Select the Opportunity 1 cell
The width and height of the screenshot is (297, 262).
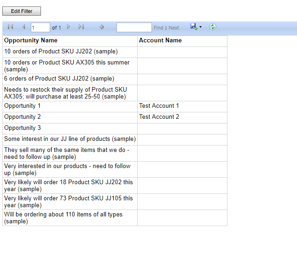click(70, 106)
